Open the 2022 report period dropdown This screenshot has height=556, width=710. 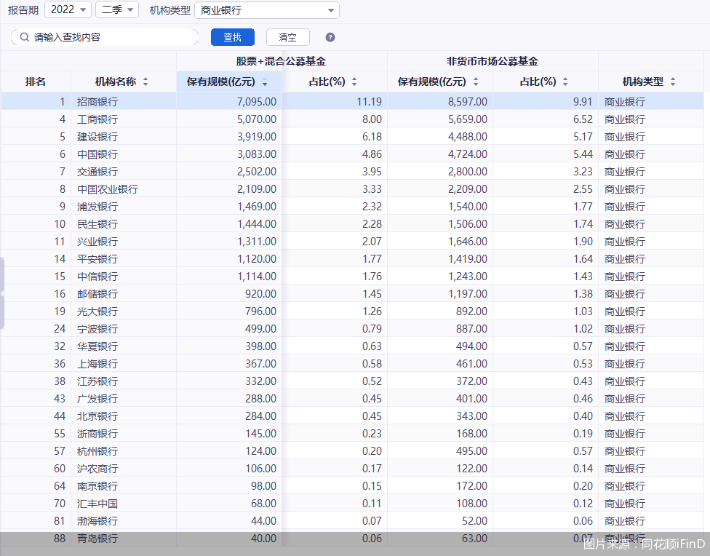(68, 9)
